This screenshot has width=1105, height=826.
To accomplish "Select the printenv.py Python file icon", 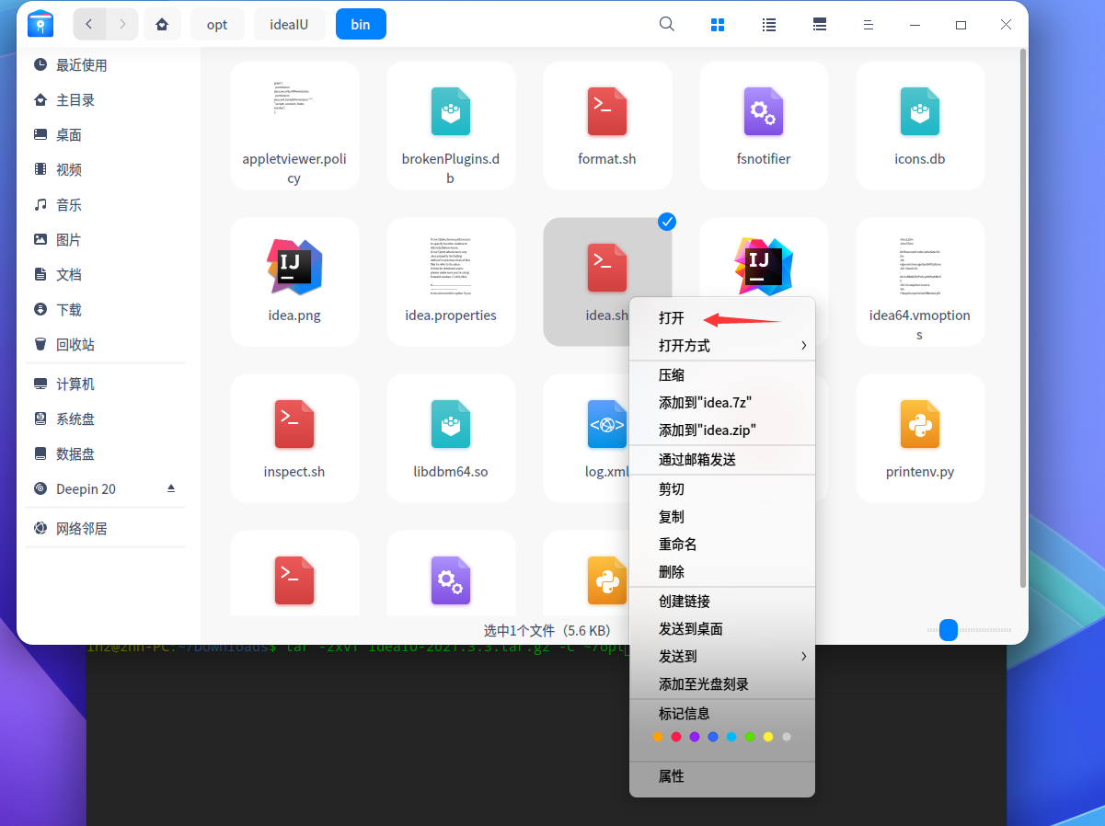I will (920, 424).
